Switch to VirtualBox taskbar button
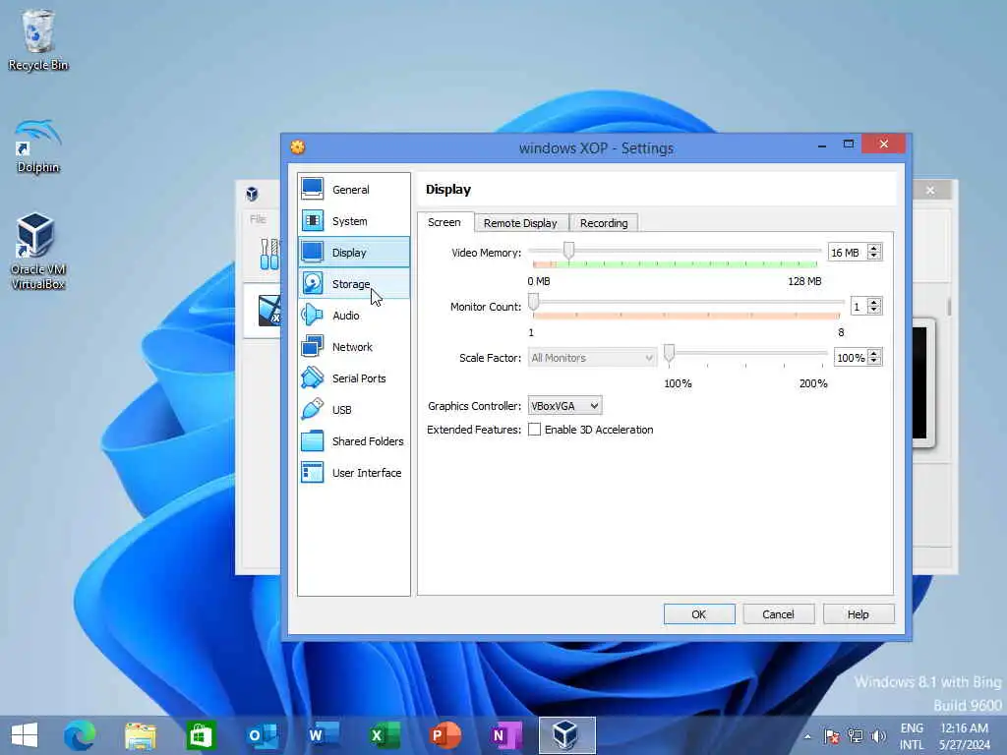Image resolution: width=1007 pixels, height=755 pixels. click(x=566, y=735)
